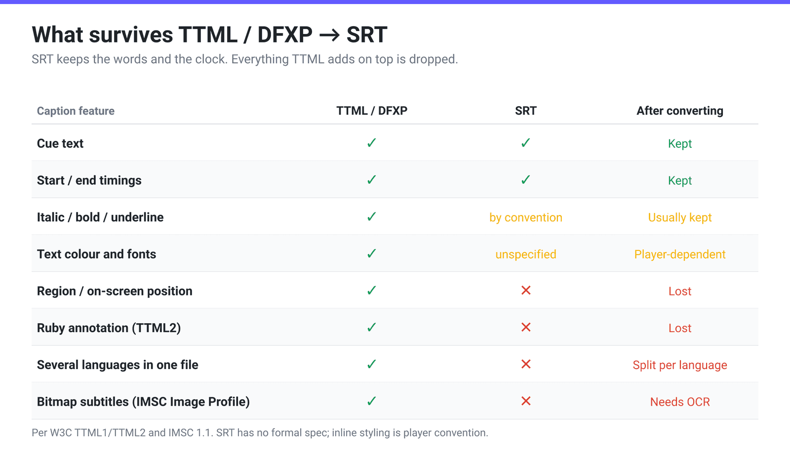Select the "Start / end timings" row label
This screenshot has height=464, width=790.
tap(89, 180)
